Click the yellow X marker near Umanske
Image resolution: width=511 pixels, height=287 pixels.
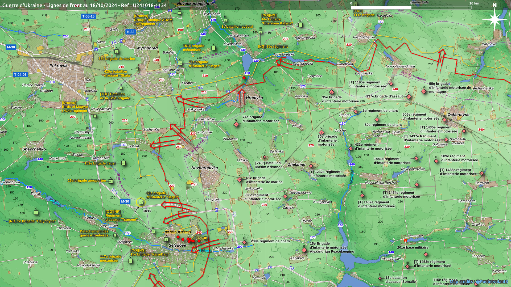tap(405, 240)
